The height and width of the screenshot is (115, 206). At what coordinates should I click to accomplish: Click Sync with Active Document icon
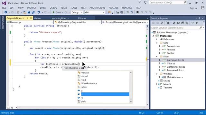[x=174, y=23]
